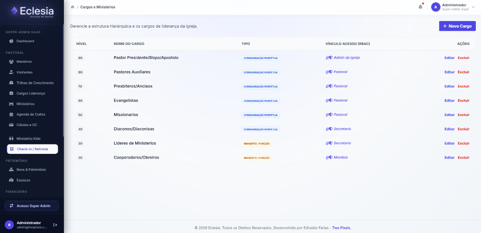Delete the Lideres de Ministerios cargo

(x=464, y=143)
